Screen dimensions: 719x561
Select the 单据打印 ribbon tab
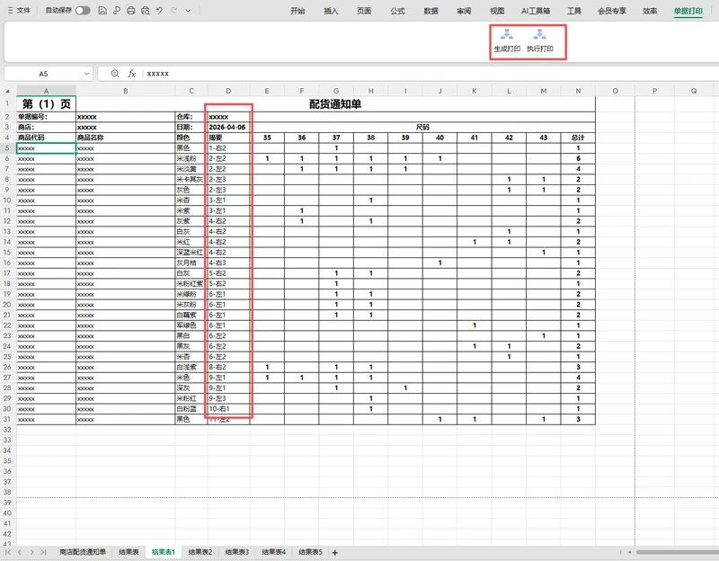[688, 11]
